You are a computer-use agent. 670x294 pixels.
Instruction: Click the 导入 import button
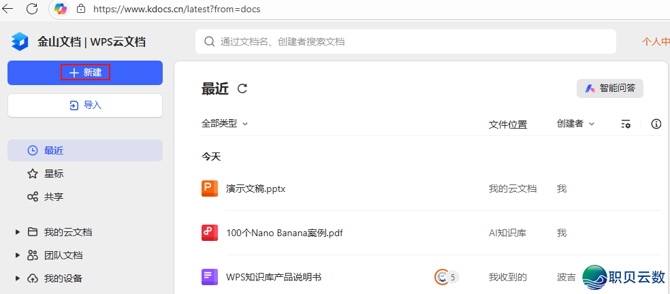[x=85, y=105]
